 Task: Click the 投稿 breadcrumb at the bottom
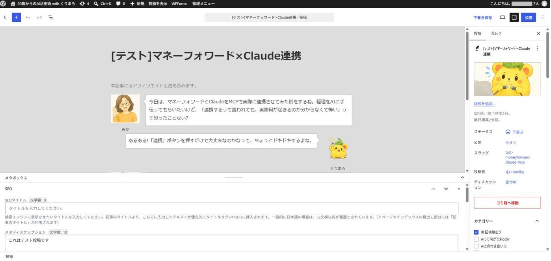coord(9,257)
